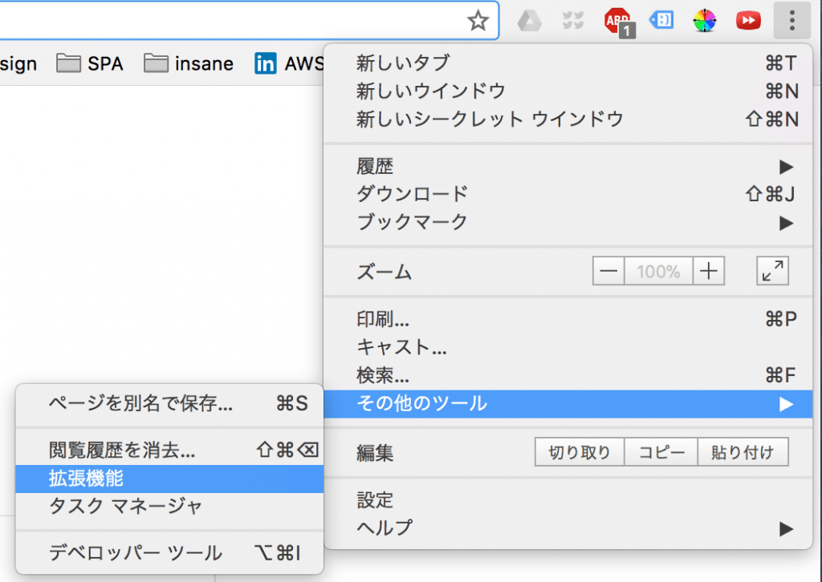Viewport: 822px width, 582px height.
Task: Select ページを別名で保存... in submenu
Action: click(x=169, y=403)
